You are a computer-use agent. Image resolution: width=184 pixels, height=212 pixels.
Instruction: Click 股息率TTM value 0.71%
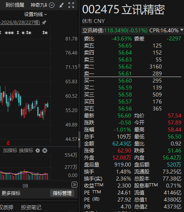click(x=173, y=186)
